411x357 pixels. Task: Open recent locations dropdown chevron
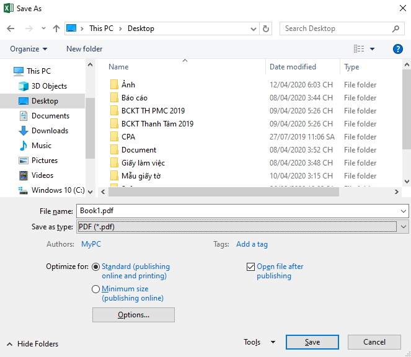coord(43,29)
